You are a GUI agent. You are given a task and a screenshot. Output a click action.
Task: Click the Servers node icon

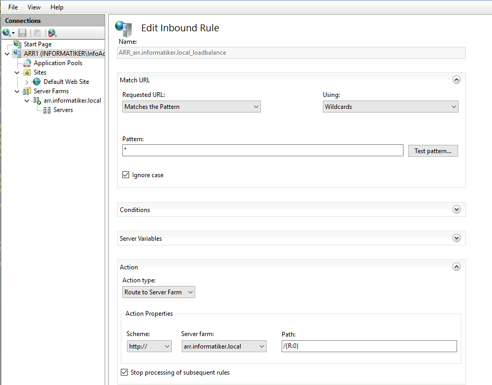[x=47, y=110]
